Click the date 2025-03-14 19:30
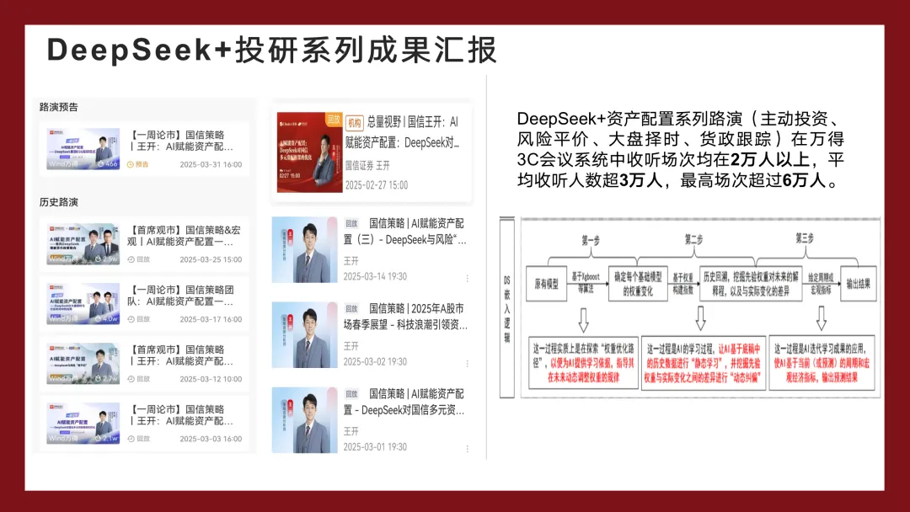 (x=375, y=276)
